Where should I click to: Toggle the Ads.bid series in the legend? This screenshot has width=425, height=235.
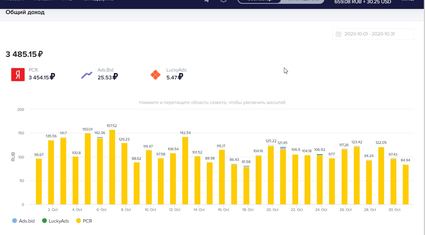click(x=24, y=221)
